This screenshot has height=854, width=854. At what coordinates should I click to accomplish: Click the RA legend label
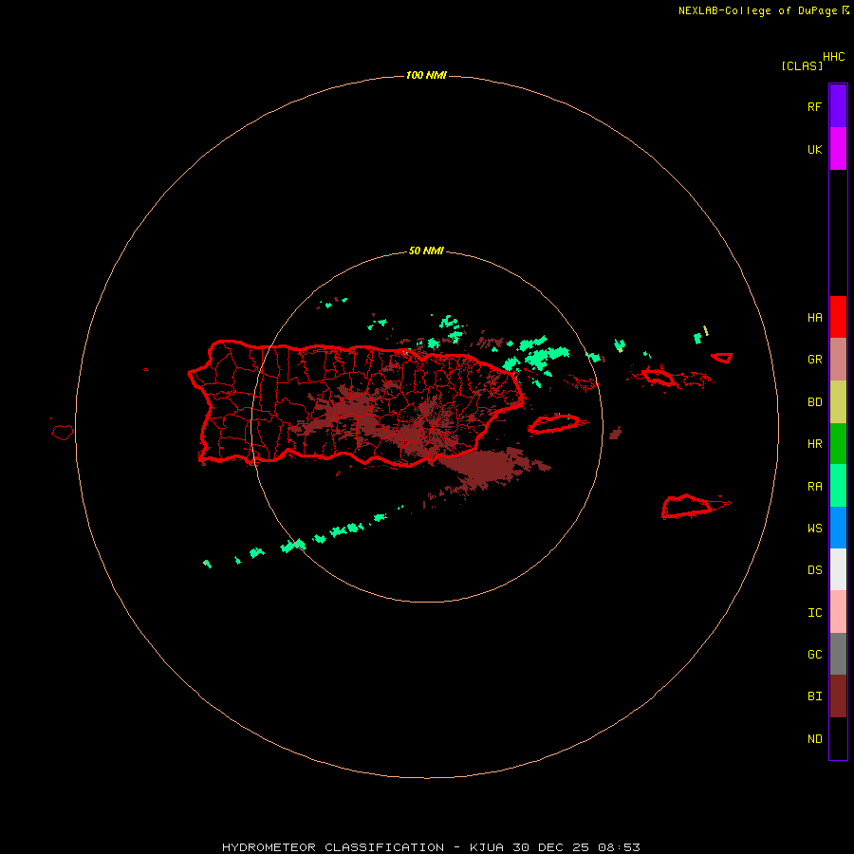pos(814,486)
